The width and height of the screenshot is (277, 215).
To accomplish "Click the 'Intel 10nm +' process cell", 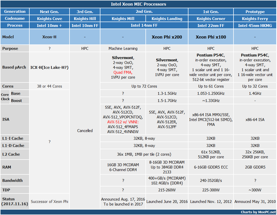I will 49,25.
